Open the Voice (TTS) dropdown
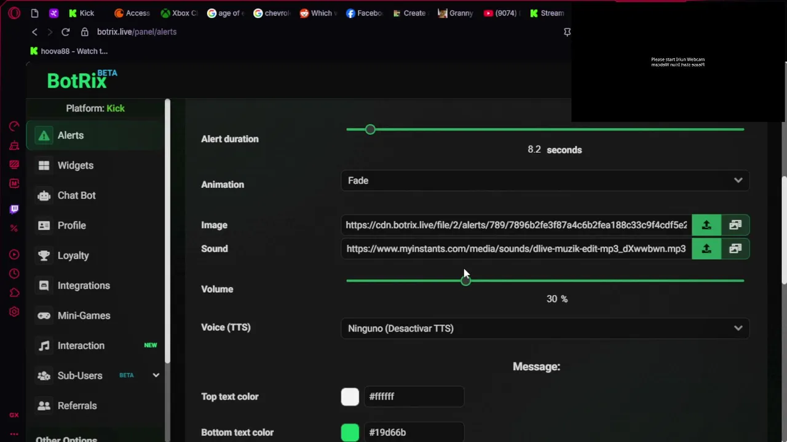Image resolution: width=787 pixels, height=442 pixels. 545,328
